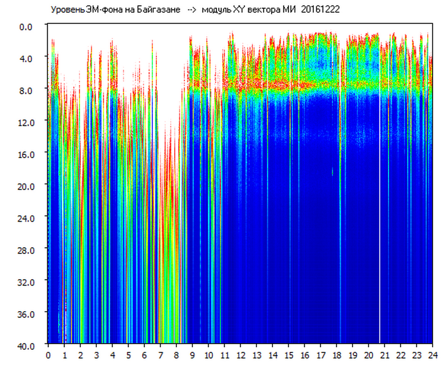Image resolution: width=448 pixels, height=367 pixels.
Task: Click the arrow symbol in the title
Action: [x=191, y=10]
